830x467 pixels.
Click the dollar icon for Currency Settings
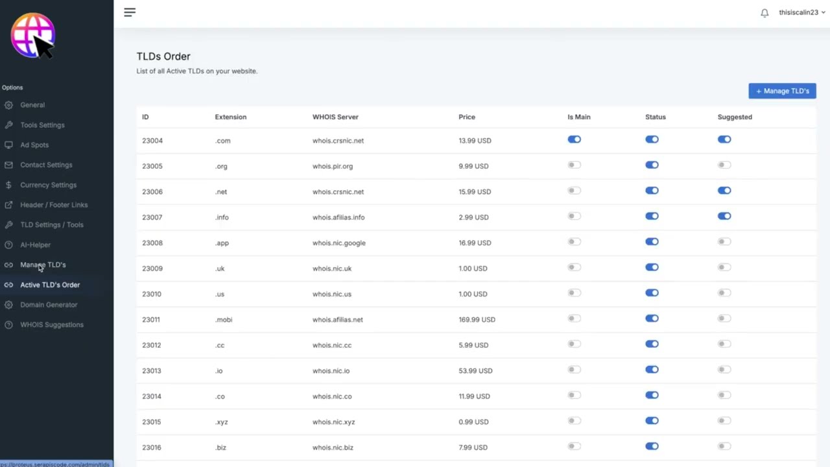tap(8, 185)
